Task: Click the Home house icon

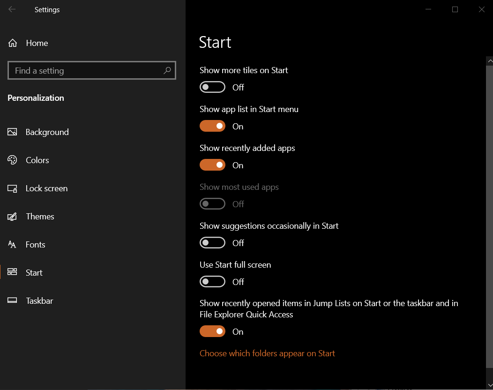Action: pos(13,43)
